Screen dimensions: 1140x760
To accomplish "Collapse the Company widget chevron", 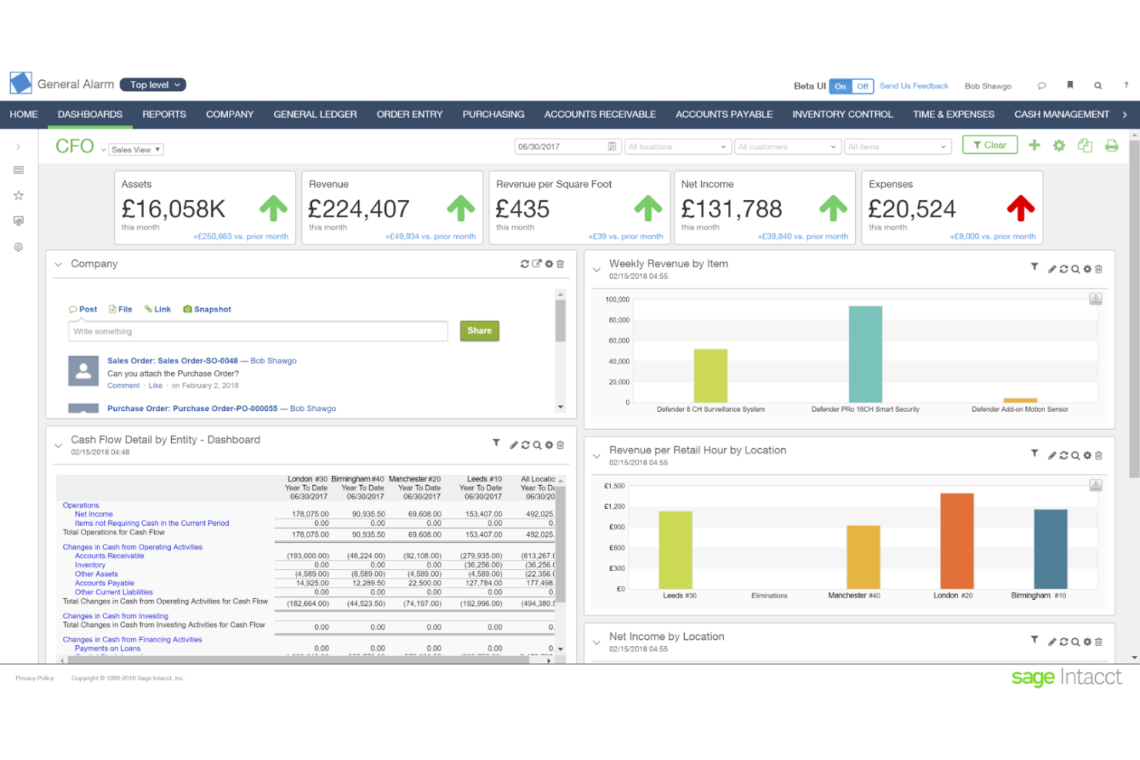I will pyautogui.click(x=58, y=263).
